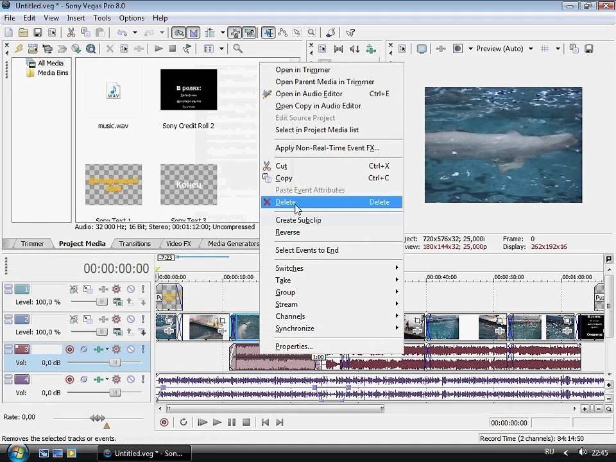616x462 pixels.
Task: Click the Zoom In Time plus button
Action: tap(585, 409)
